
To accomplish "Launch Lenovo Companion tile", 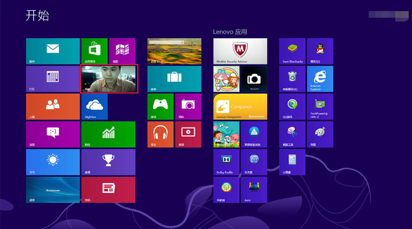I will 240,106.
